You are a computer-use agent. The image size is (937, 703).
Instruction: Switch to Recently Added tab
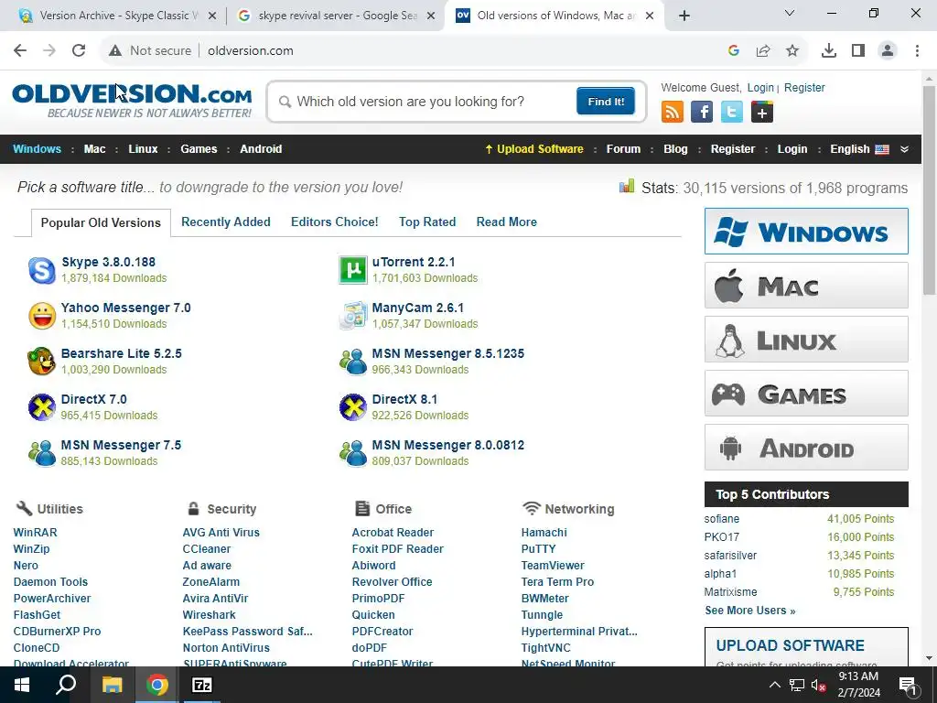tap(226, 222)
